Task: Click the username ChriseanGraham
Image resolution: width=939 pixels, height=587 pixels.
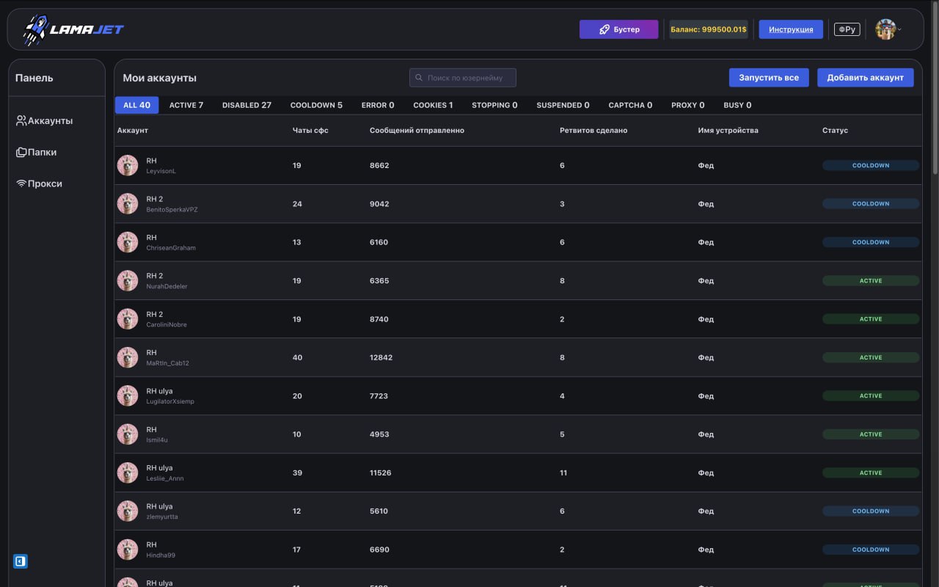Action: click(x=171, y=248)
